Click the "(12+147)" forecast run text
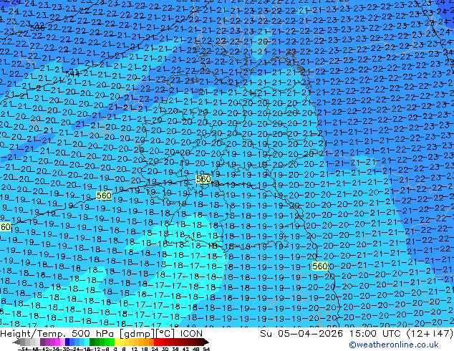The image size is (454, 351). tap(430, 334)
